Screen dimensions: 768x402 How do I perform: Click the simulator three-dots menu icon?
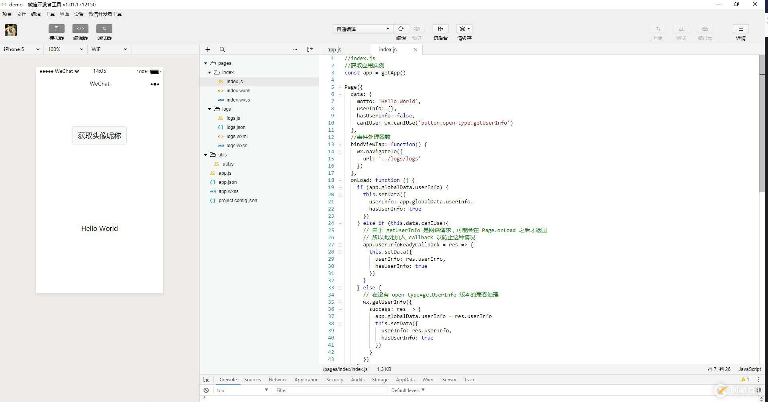pyautogui.click(x=155, y=84)
